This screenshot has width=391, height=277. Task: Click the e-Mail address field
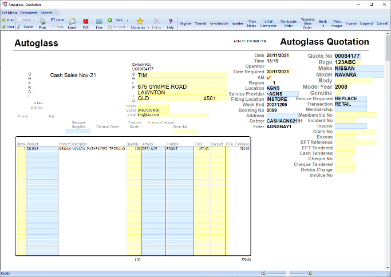pyautogui.click(x=172, y=115)
